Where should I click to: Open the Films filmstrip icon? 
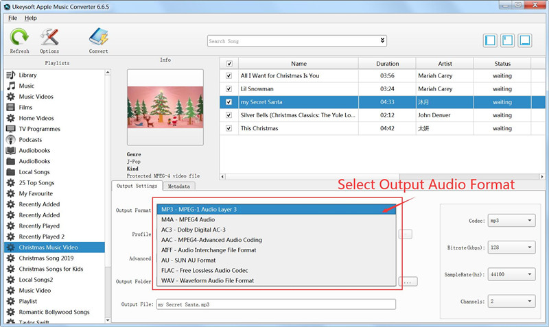pos(11,108)
